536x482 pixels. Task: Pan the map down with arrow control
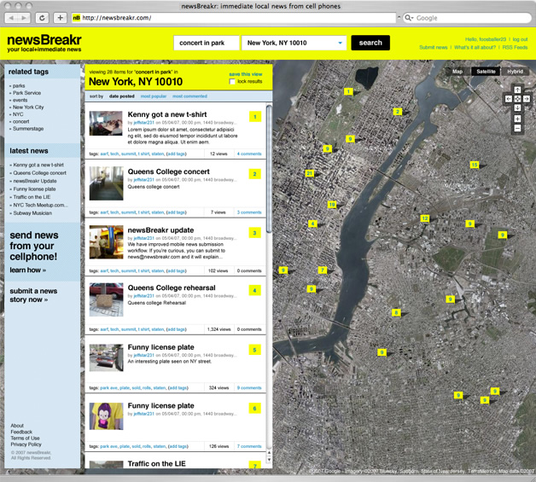click(517, 107)
